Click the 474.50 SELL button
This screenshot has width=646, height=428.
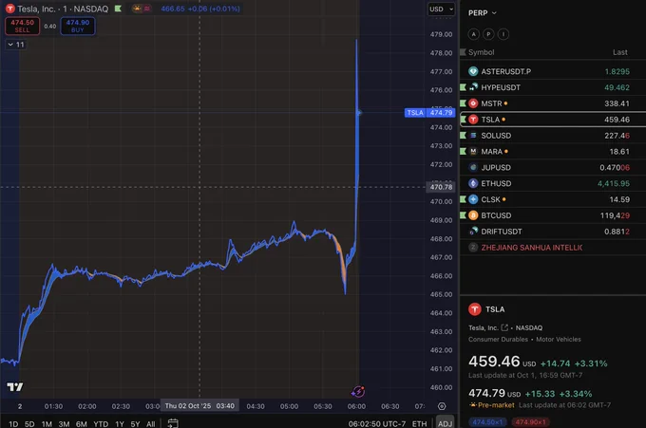coord(22,26)
